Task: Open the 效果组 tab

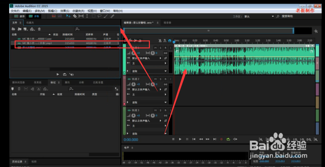Action: point(38,82)
